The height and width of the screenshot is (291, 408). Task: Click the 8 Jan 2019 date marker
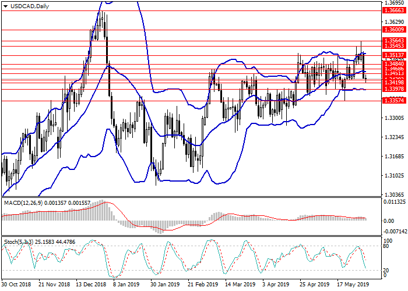click(125, 285)
